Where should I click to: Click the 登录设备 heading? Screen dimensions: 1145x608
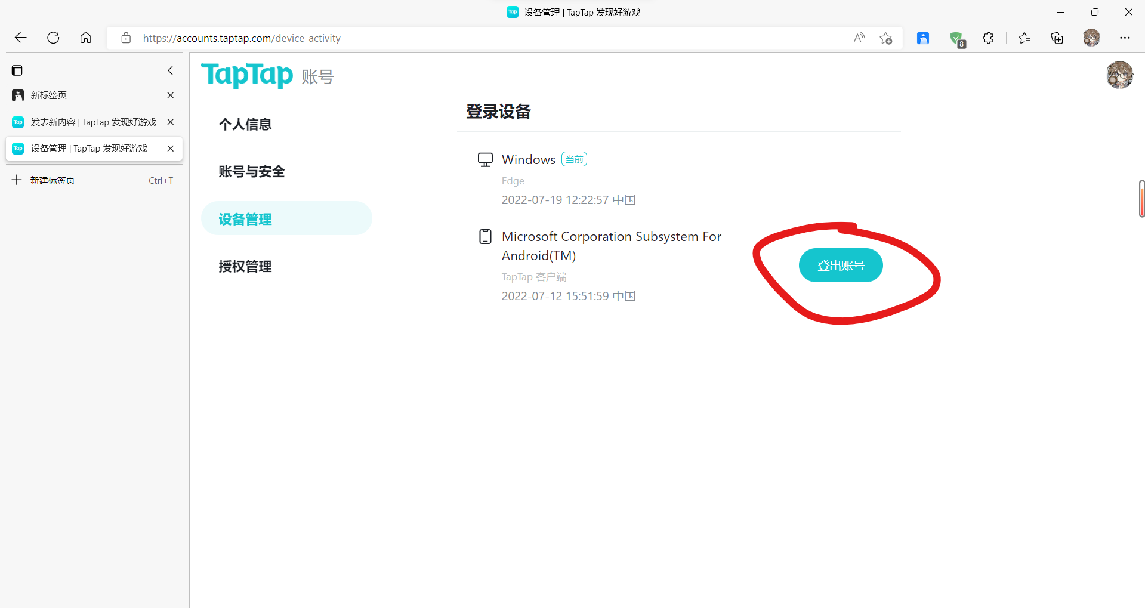(x=498, y=112)
